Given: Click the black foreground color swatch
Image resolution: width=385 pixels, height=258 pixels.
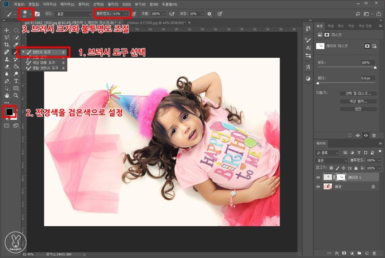Looking at the screenshot, I should pos(9,112).
